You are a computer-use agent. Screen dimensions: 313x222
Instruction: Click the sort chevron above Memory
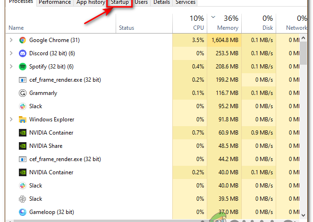[x=213, y=17]
